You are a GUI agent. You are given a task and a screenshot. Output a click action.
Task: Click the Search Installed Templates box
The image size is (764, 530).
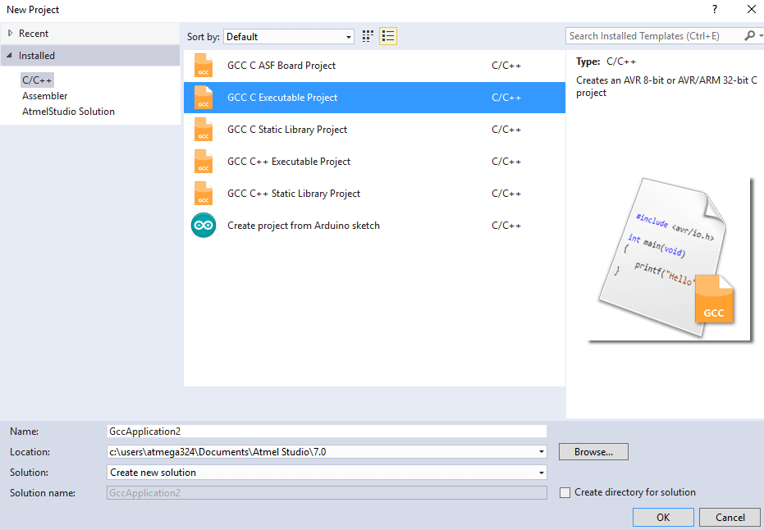point(655,36)
